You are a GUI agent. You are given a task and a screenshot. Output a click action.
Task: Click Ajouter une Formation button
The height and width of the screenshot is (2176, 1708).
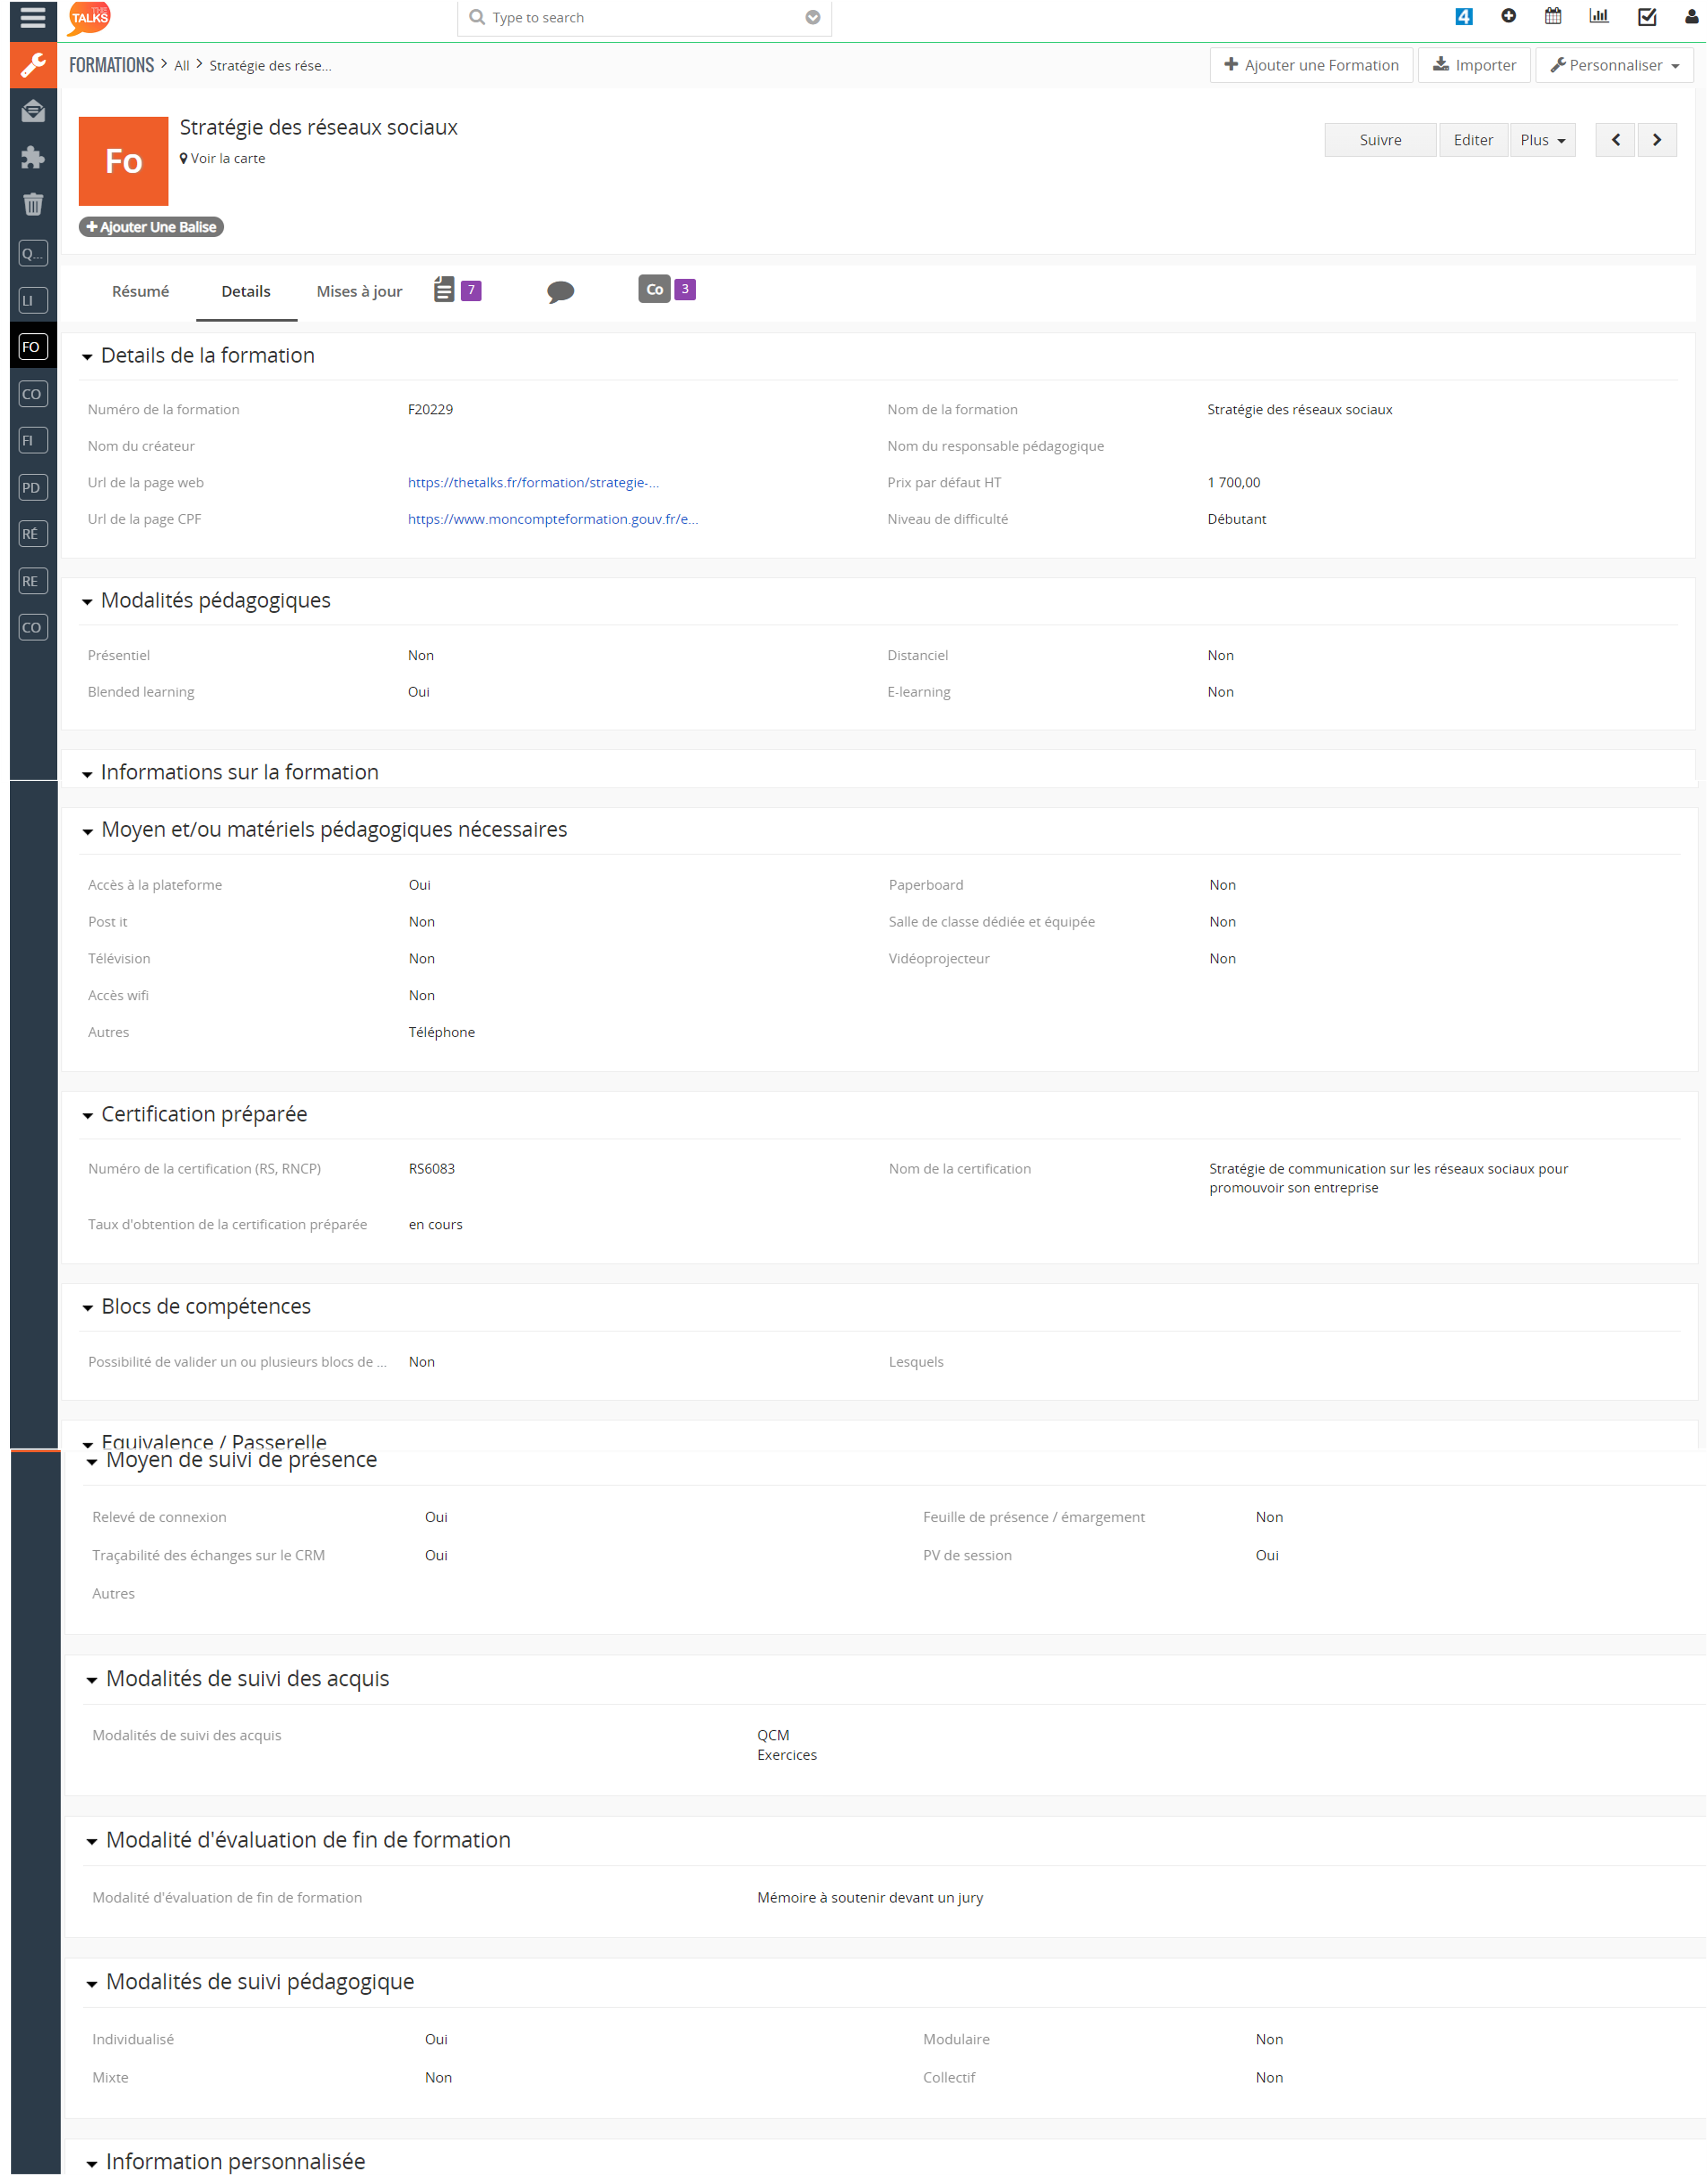click(x=1311, y=65)
